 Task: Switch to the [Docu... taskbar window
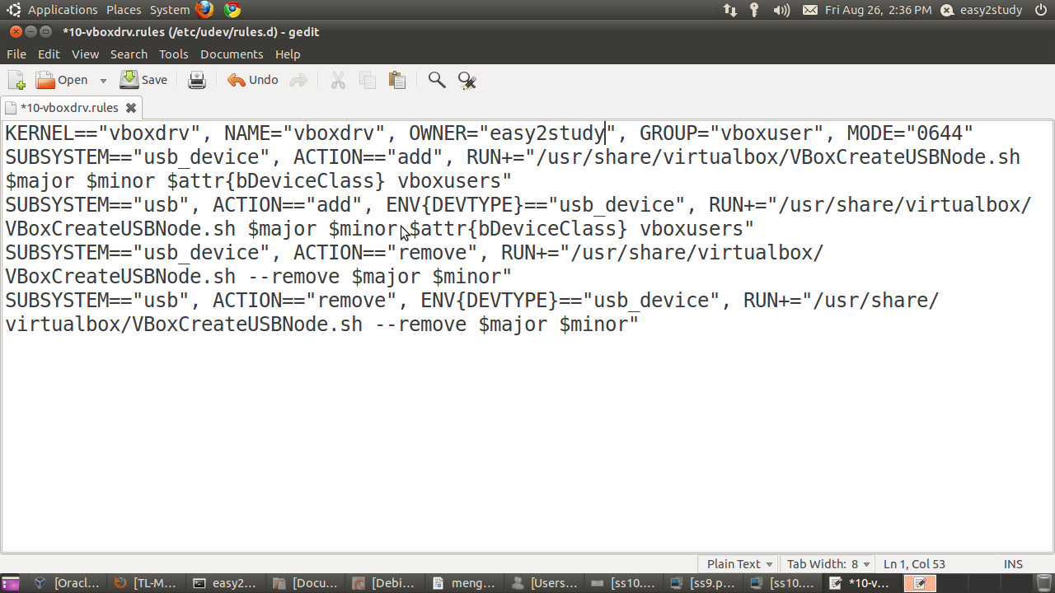tap(307, 583)
